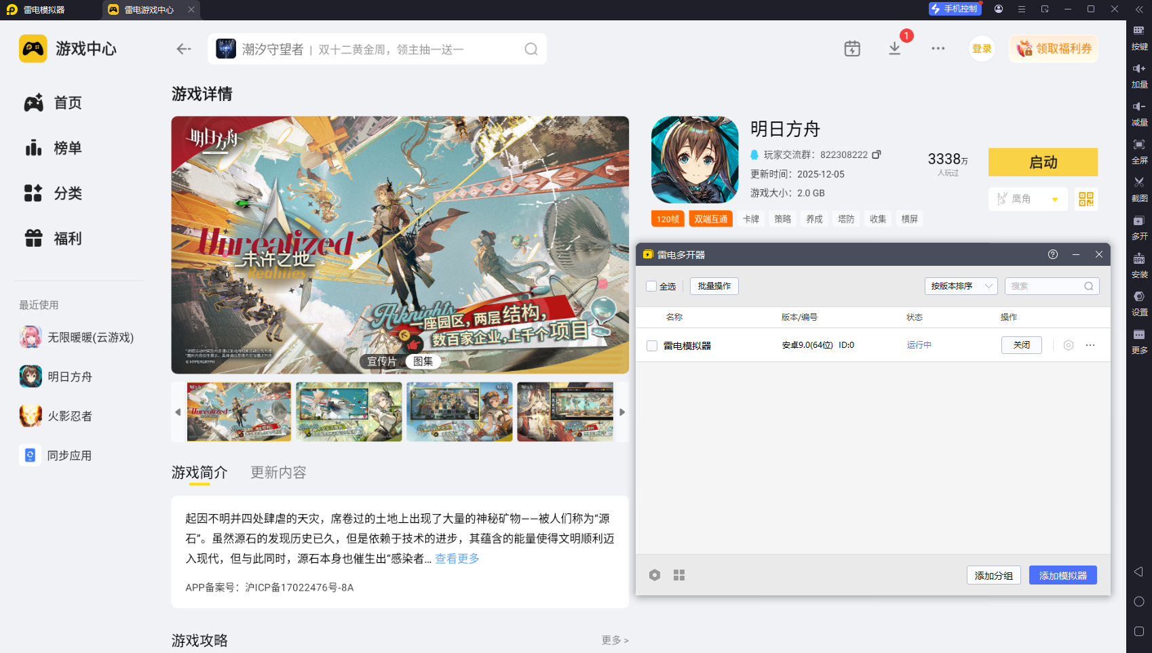Select the second screenshot thumbnail below the banner
This screenshot has height=653, width=1152.
[x=349, y=412]
